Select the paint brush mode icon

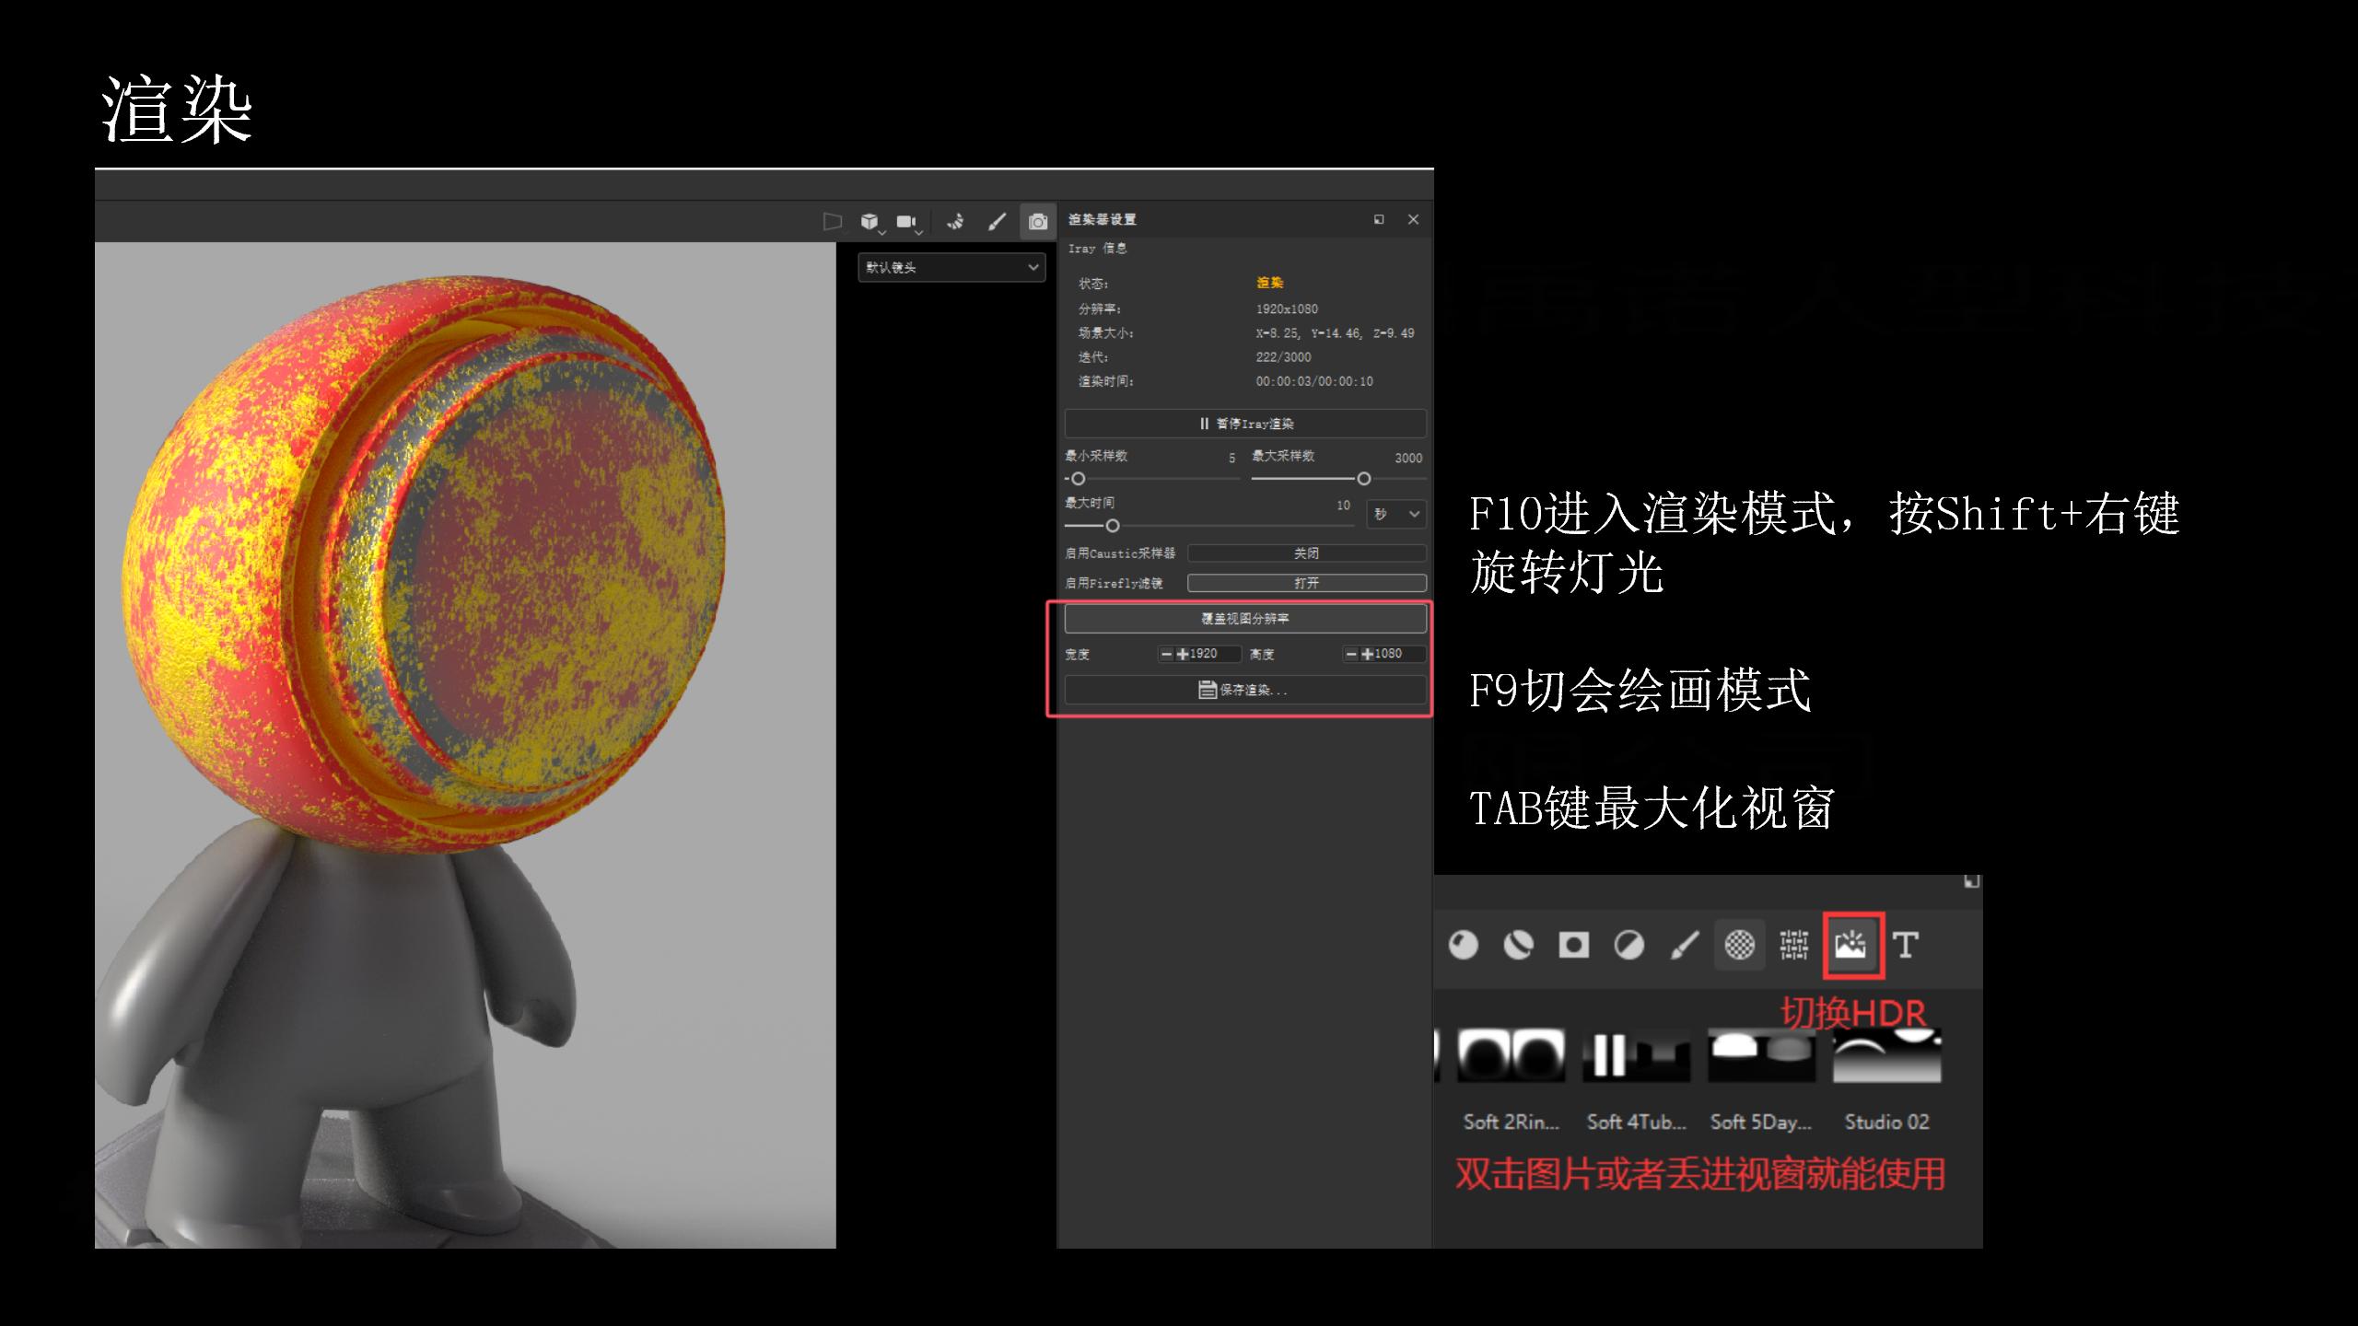(x=997, y=222)
